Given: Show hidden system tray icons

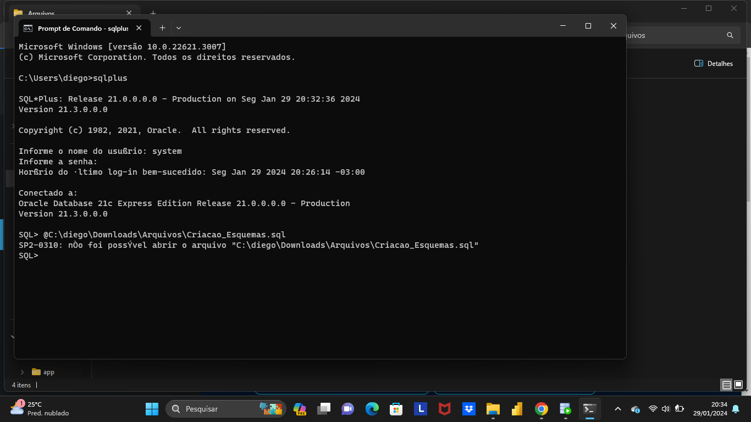Looking at the screenshot, I should tap(617, 409).
